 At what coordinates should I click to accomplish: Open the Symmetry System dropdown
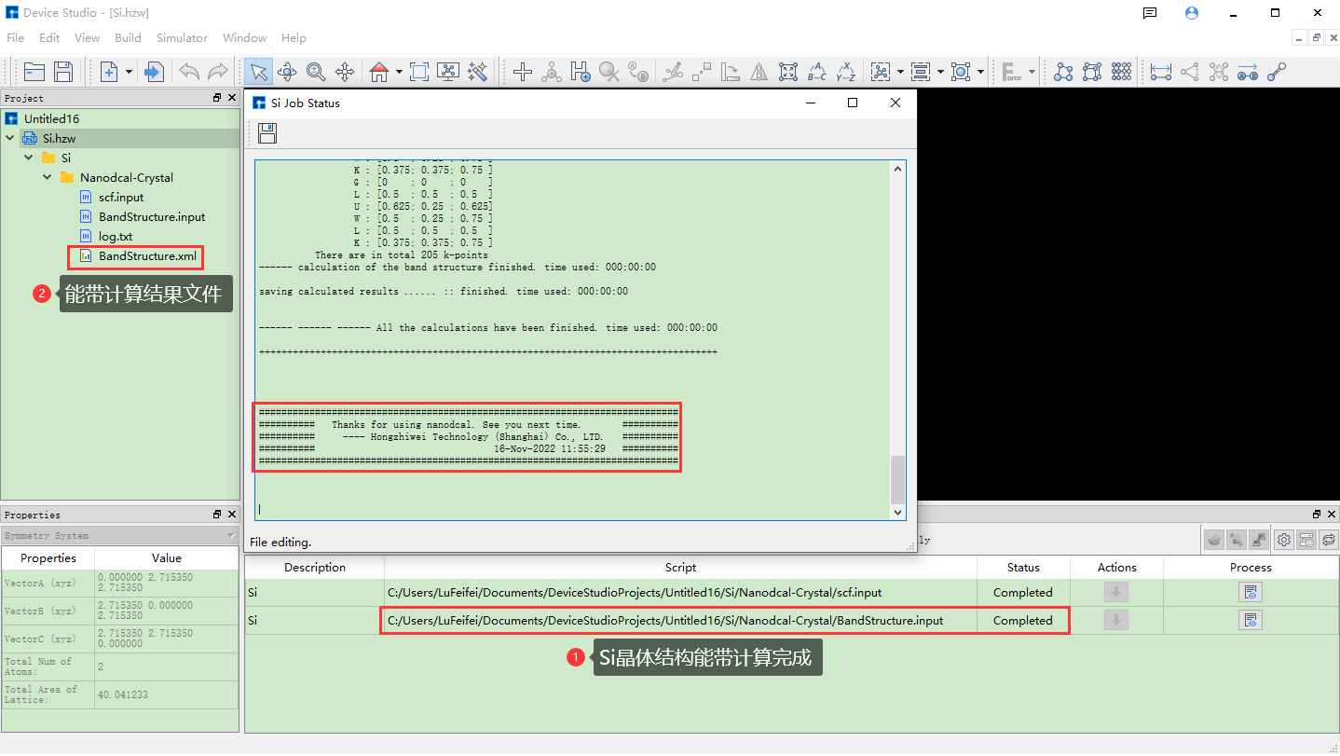[231, 536]
